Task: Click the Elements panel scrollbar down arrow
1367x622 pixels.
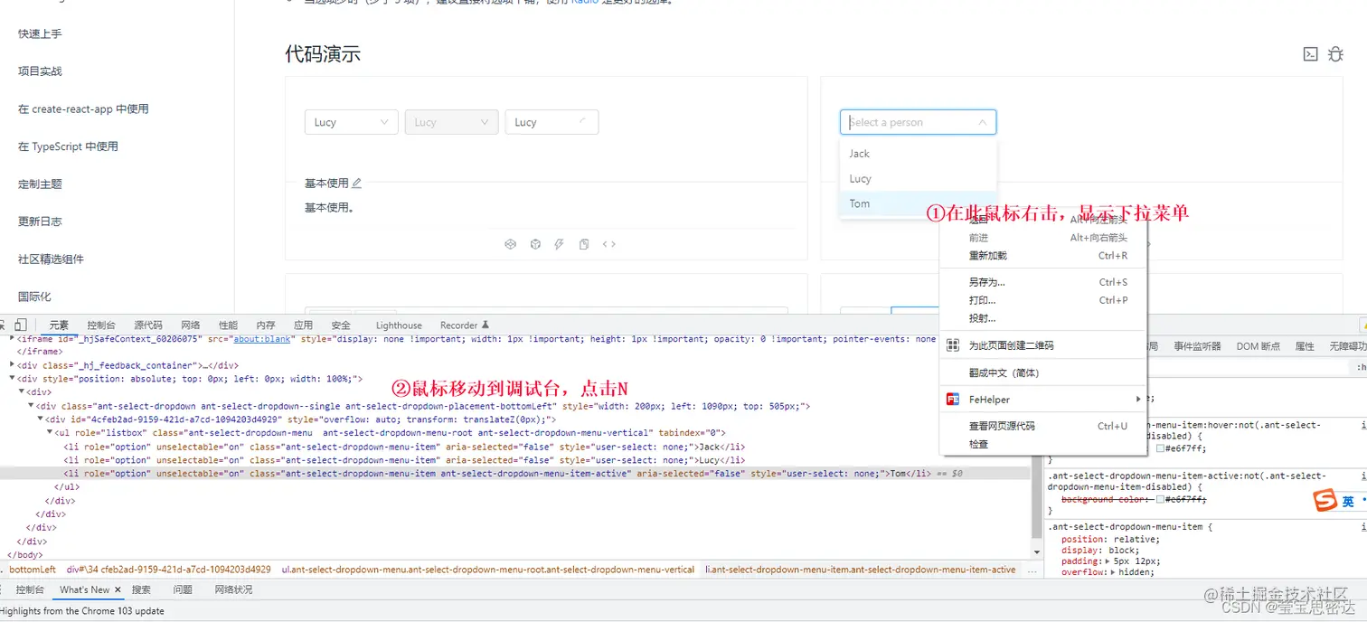Action: (1037, 551)
